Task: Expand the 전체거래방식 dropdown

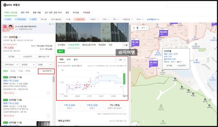Action: [x=11, y=64]
